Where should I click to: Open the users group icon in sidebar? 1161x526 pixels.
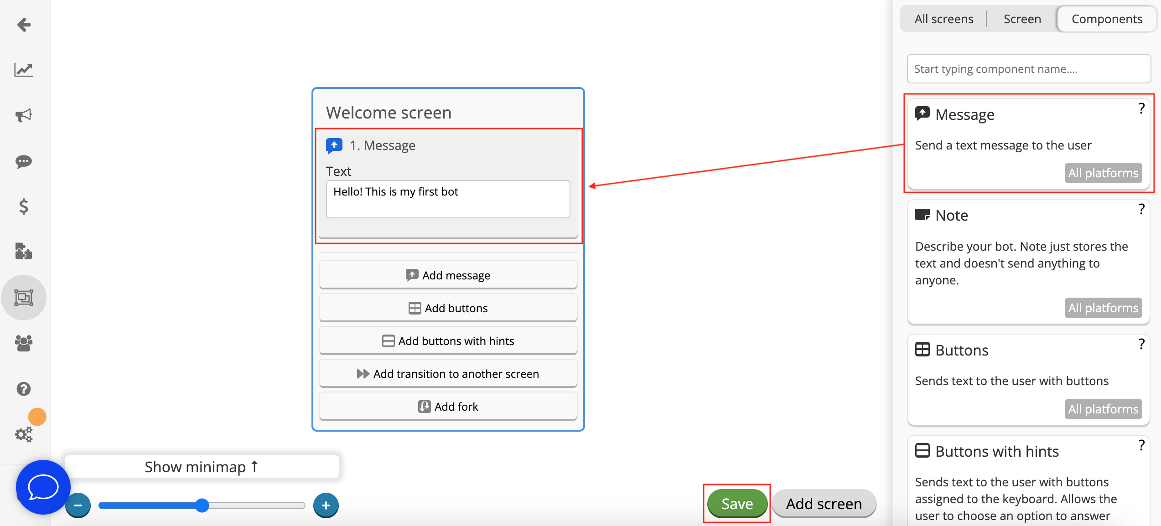click(x=24, y=343)
